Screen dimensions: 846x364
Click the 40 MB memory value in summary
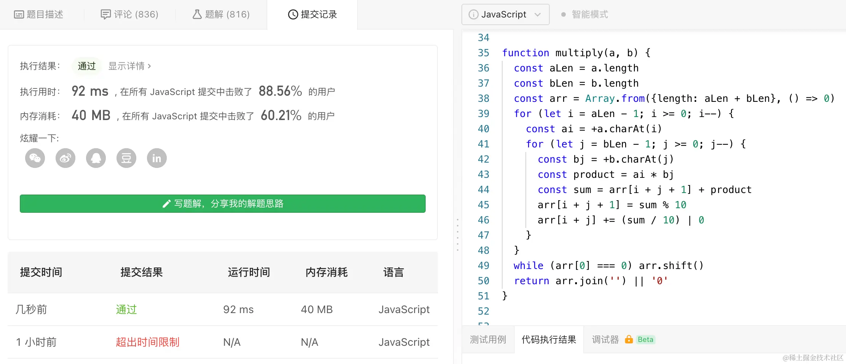click(x=91, y=116)
